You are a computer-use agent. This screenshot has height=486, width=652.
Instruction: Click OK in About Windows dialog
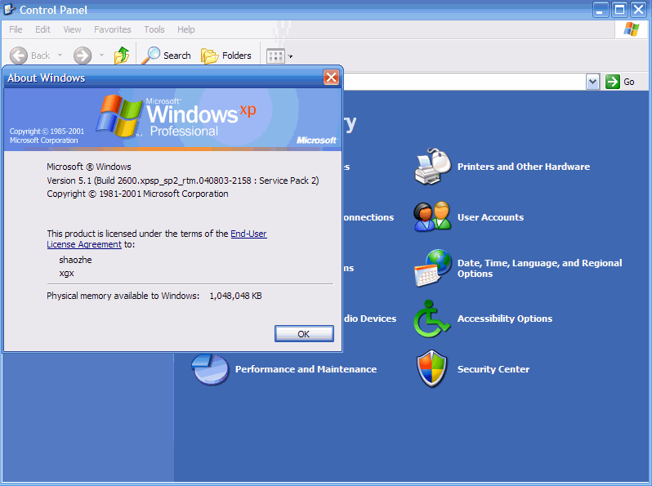click(304, 334)
